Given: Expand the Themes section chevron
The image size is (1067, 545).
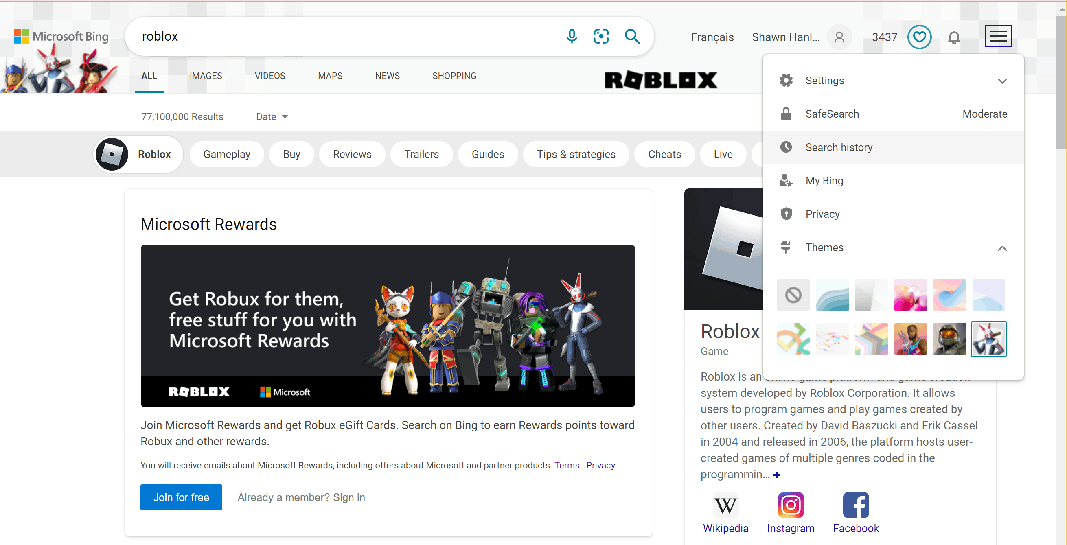Looking at the screenshot, I should pos(1001,248).
